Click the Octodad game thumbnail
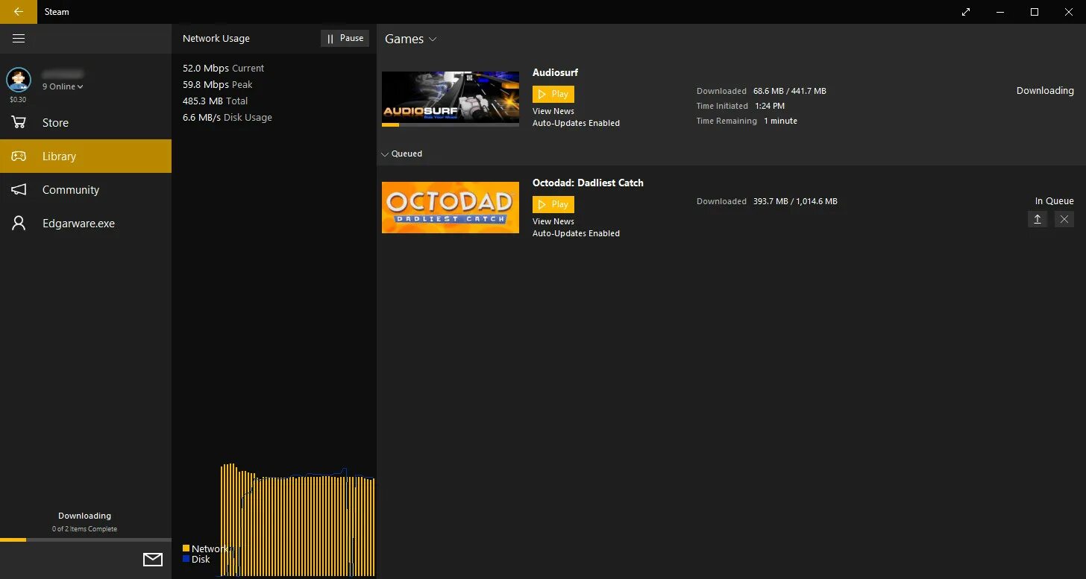Image resolution: width=1086 pixels, height=579 pixels. [x=451, y=207]
